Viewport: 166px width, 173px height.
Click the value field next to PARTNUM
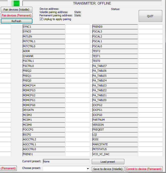pos(150,120)
